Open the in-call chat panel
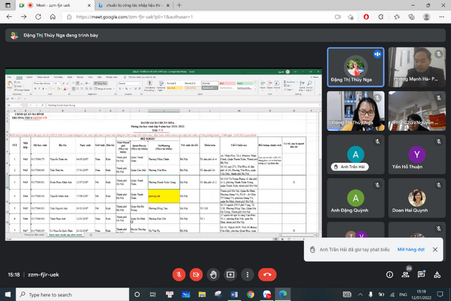Screen dimensions: 451x301 pos(422,274)
